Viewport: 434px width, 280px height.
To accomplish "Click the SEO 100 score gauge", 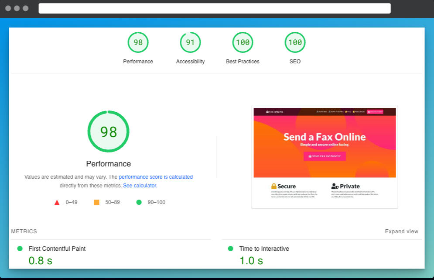I will tap(295, 42).
